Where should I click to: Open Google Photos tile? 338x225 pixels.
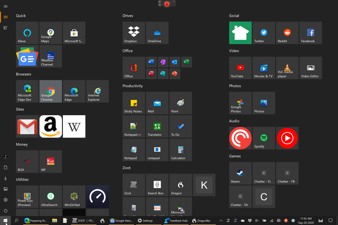(240, 103)
